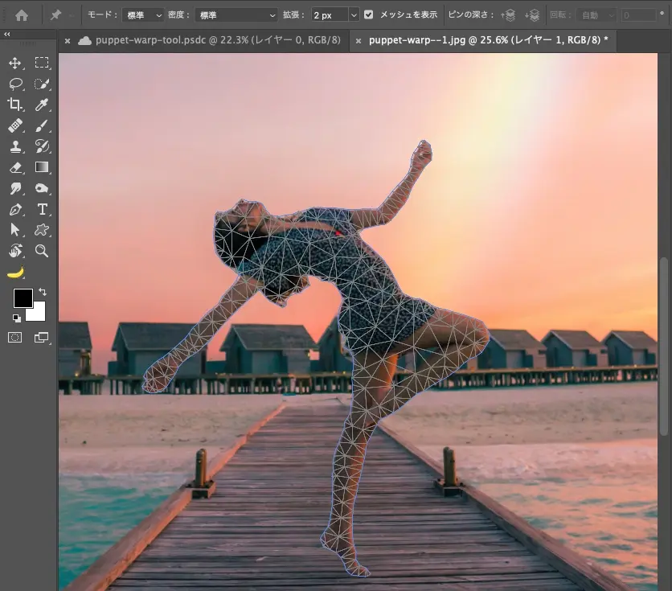Viewport: 672px width, 591px height.
Task: Open the 密度 dropdown
Action: coord(232,15)
